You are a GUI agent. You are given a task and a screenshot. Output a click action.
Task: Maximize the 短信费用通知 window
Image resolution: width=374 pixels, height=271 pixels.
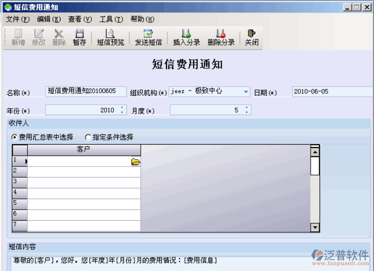[357, 7]
